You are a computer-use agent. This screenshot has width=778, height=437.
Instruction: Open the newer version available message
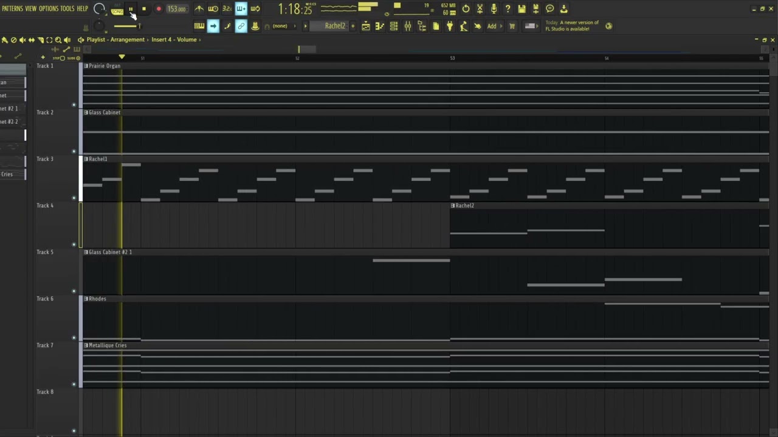[x=572, y=25]
